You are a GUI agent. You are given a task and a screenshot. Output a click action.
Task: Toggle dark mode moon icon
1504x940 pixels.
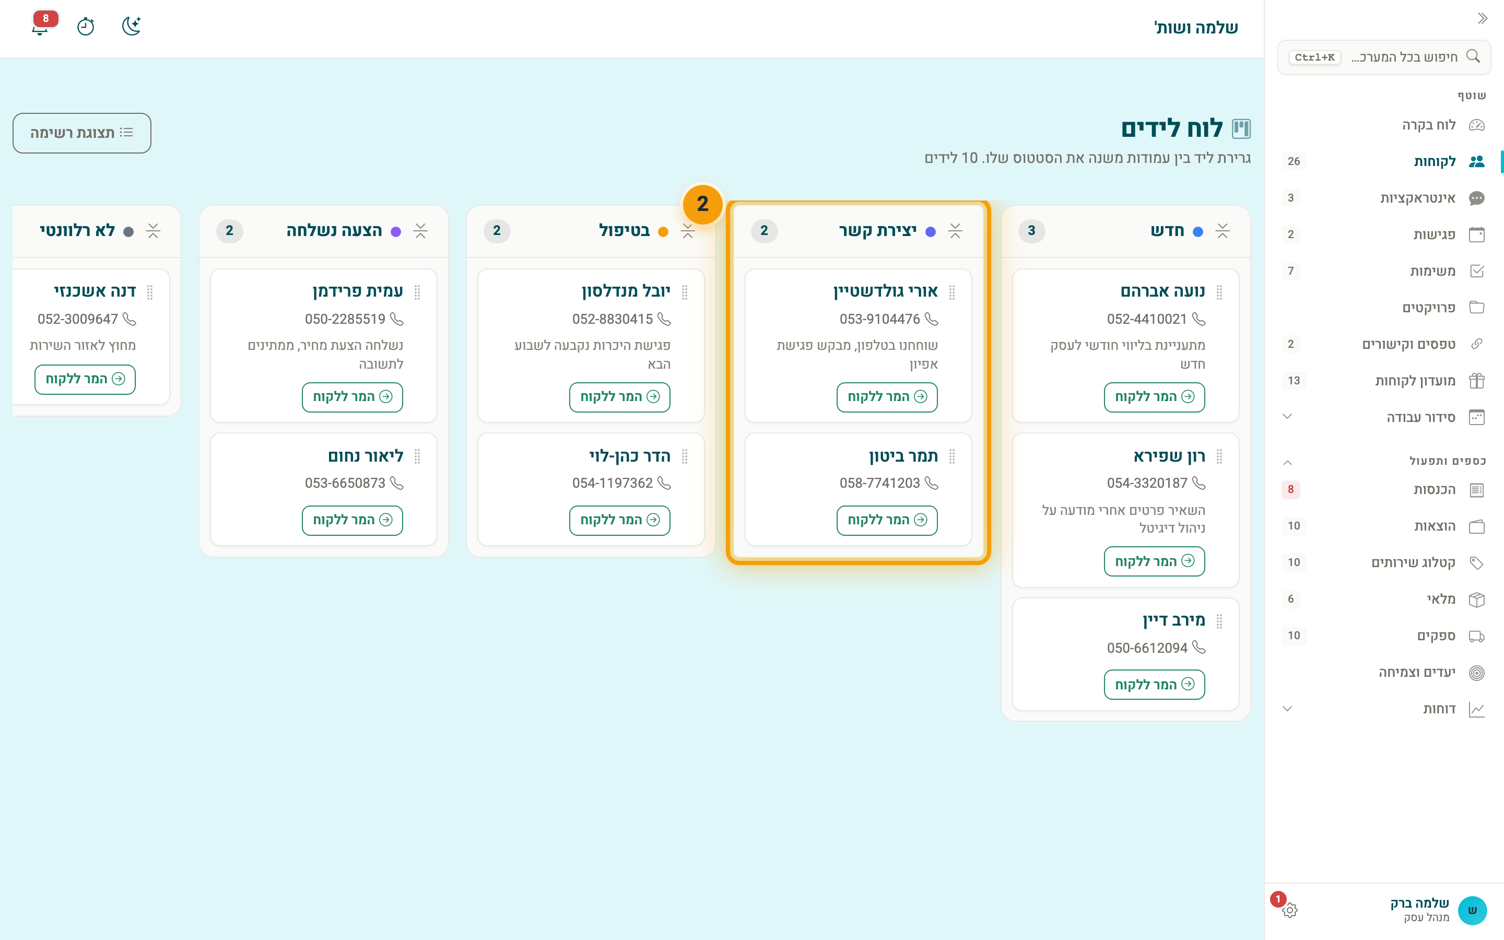[x=131, y=26]
